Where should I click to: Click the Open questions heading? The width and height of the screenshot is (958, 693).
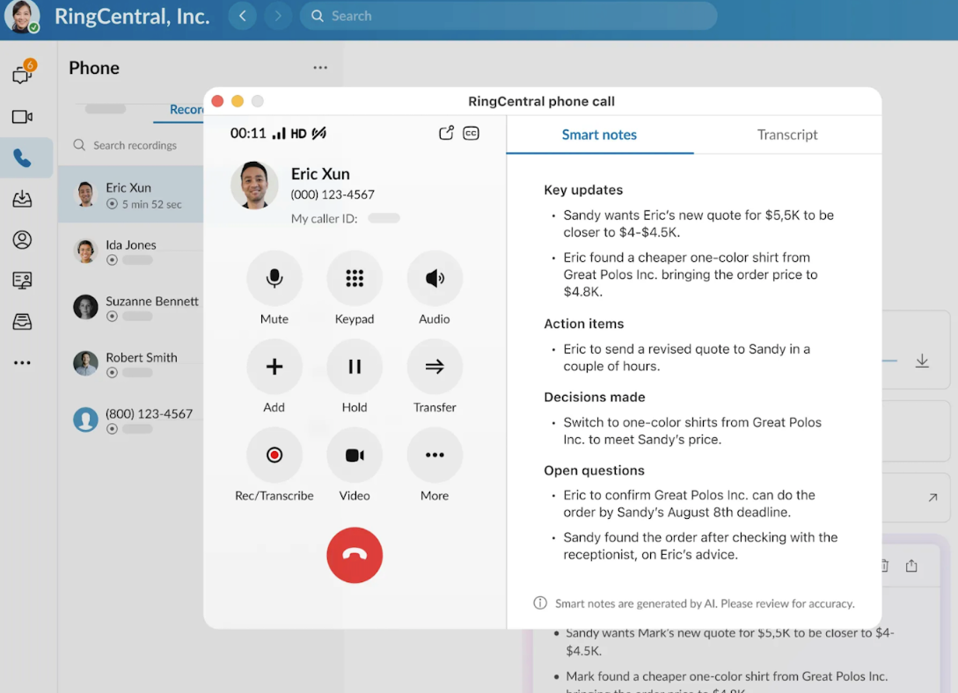594,471
